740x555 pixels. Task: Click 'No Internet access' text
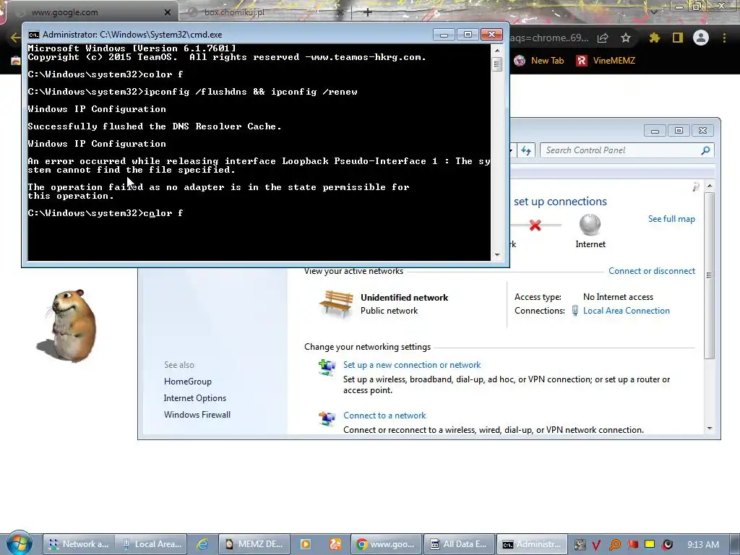[618, 297]
